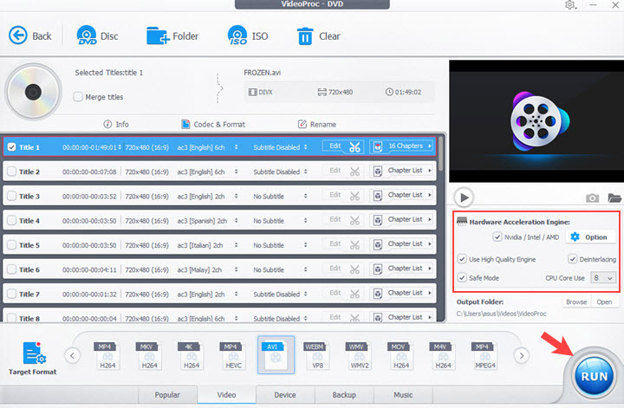624x408 pixels.
Task: Toggle the Safe Mode checkbox
Action: coord(462,277)
